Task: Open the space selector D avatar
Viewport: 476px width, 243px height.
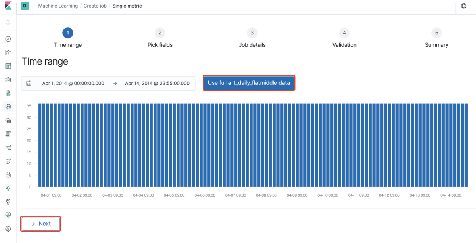Action: [25, 6]
